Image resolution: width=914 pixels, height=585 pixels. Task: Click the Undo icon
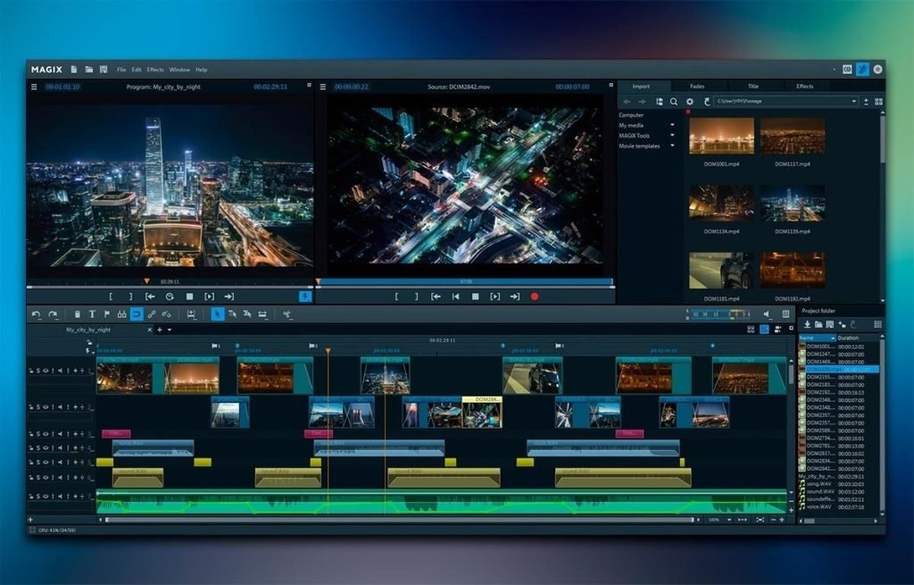pyautogui.click(x=36, y=313)
